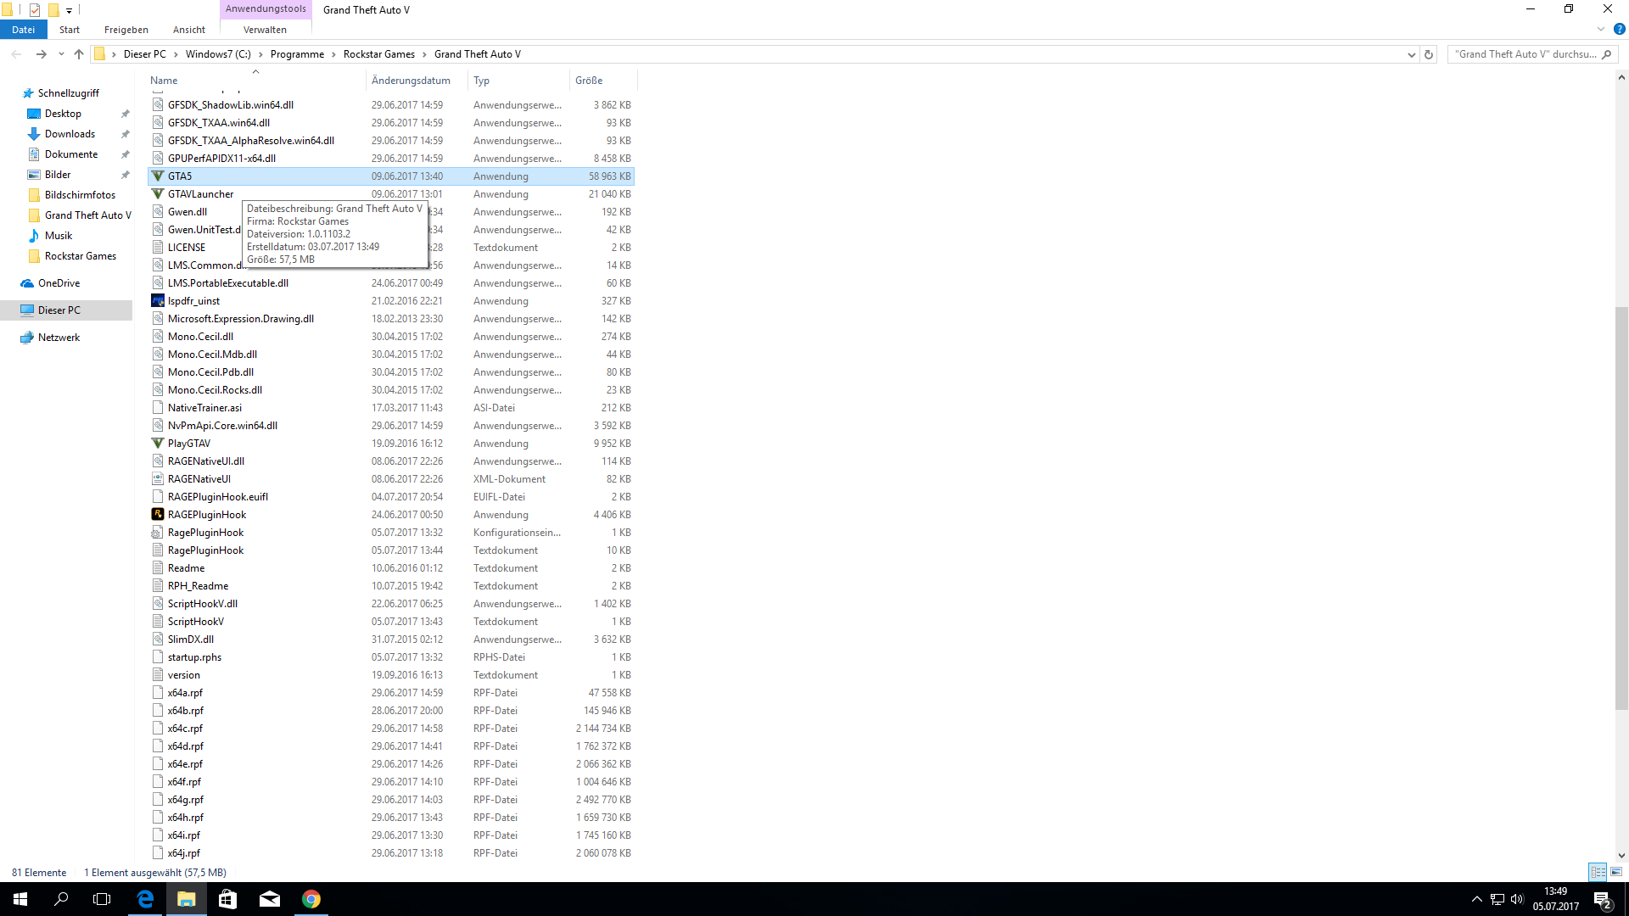Switch to large thumbnails view layout
Viewport: 1629px width, 916px height.
pyautogui.click(x=1616, y=872)
